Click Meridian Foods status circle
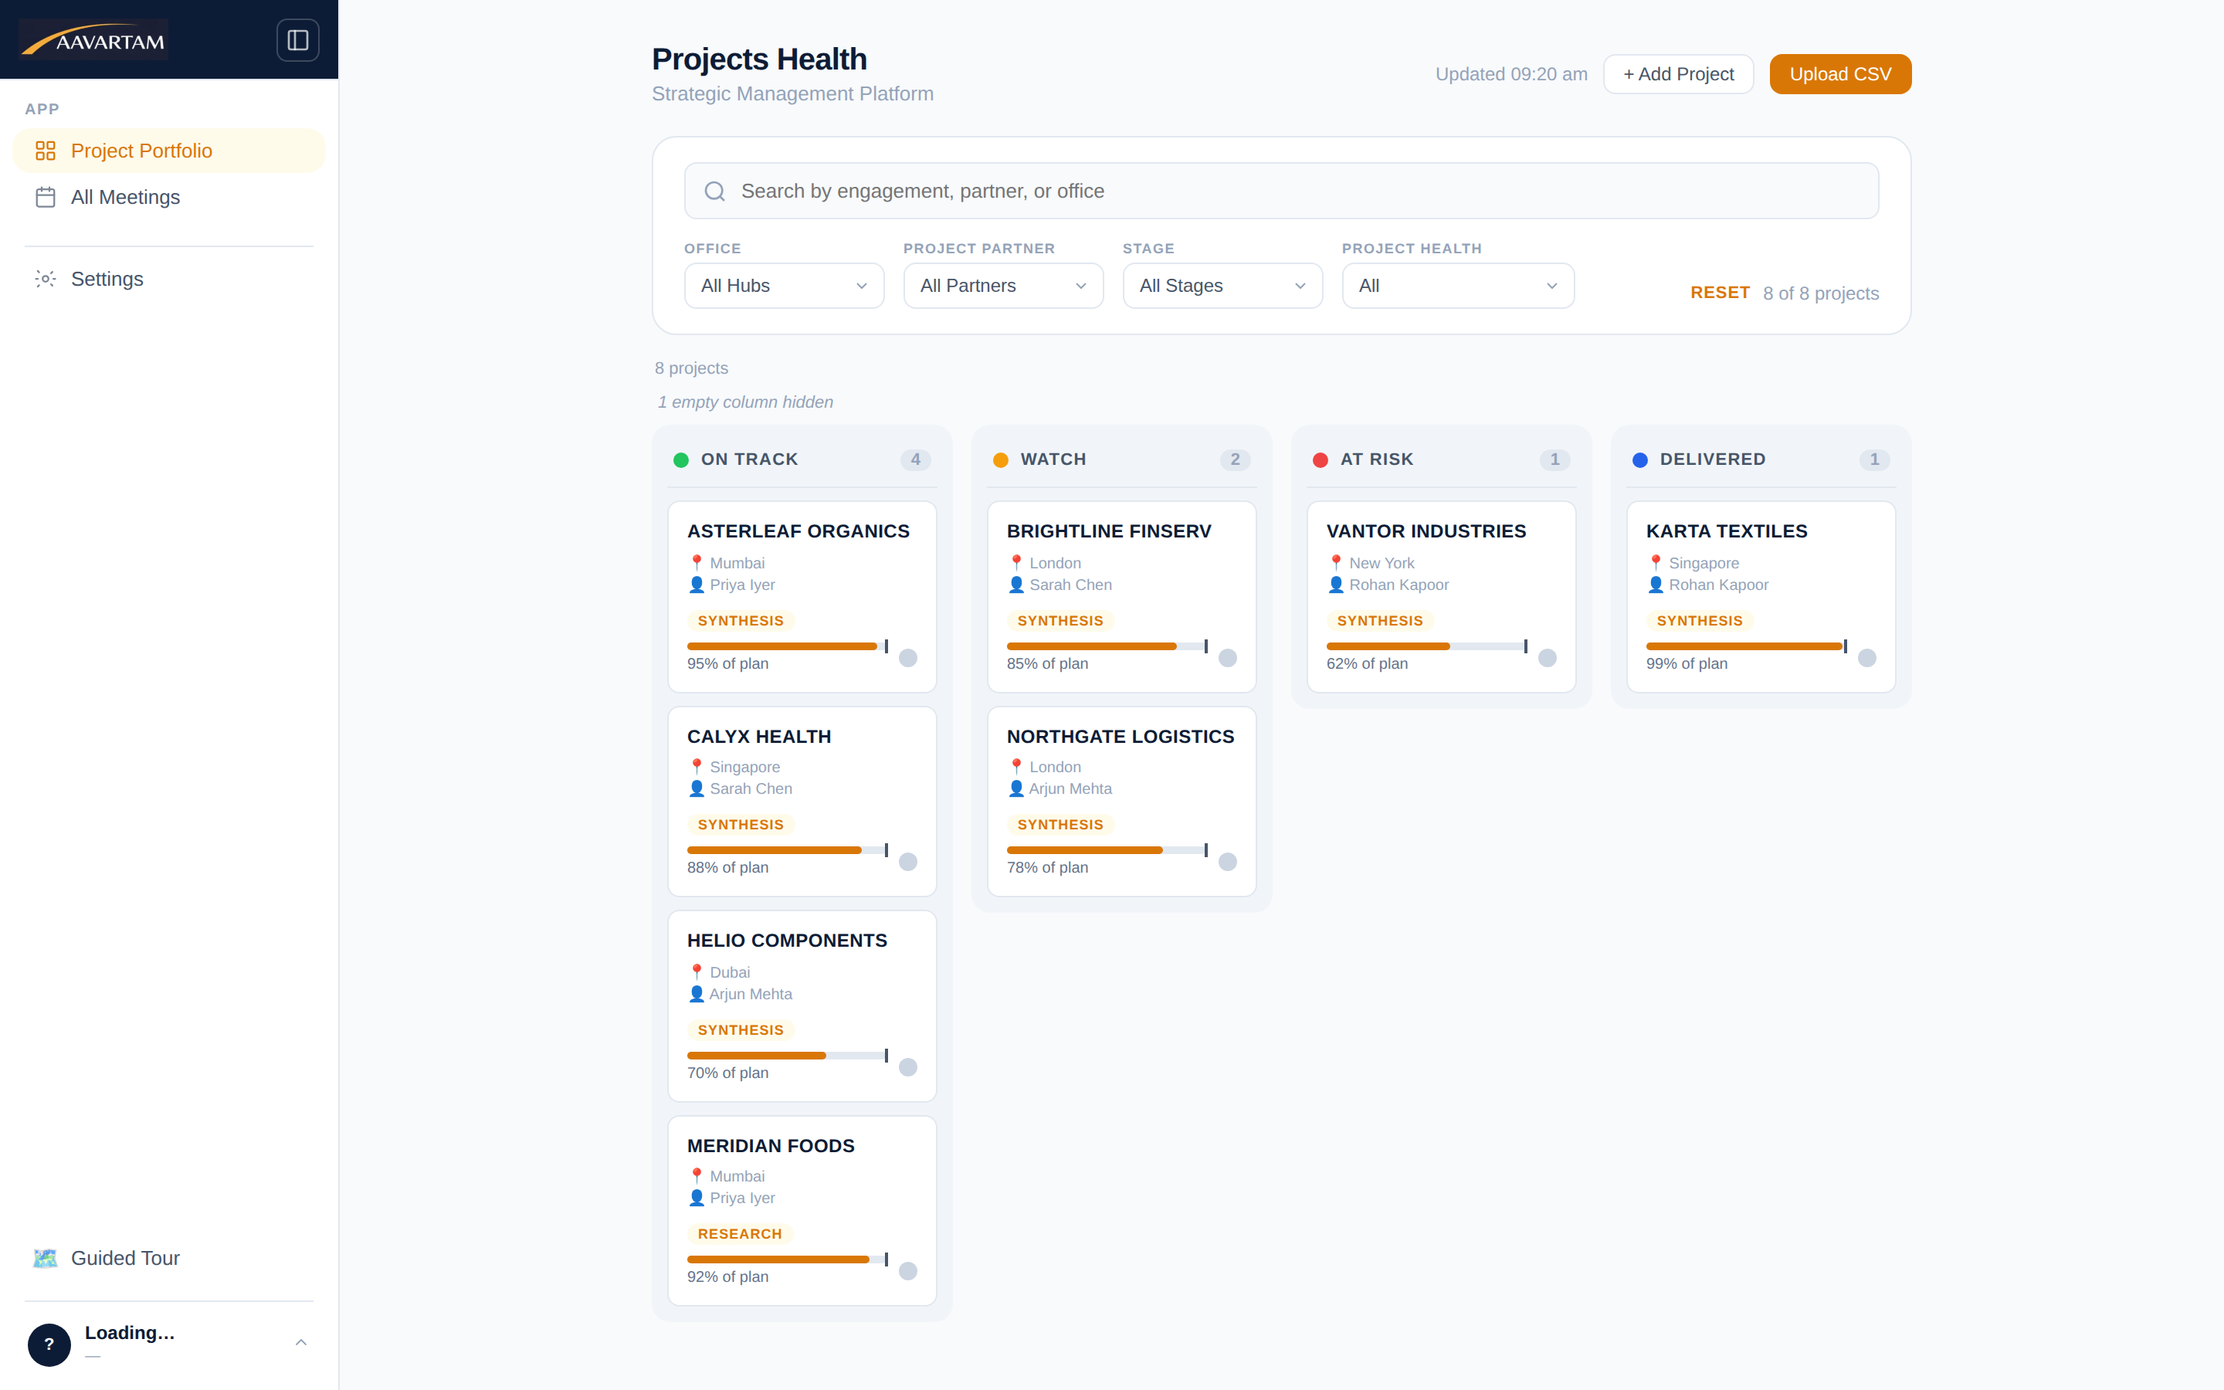Viewport: 2224px width, 1390px height. point(908,1270)
